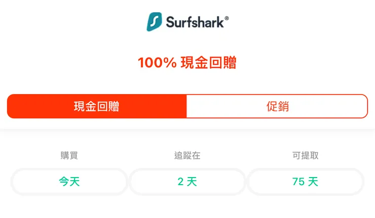Click the green "2" number
This screenshot has height=218, width=375.
click(x=180, y=182)
